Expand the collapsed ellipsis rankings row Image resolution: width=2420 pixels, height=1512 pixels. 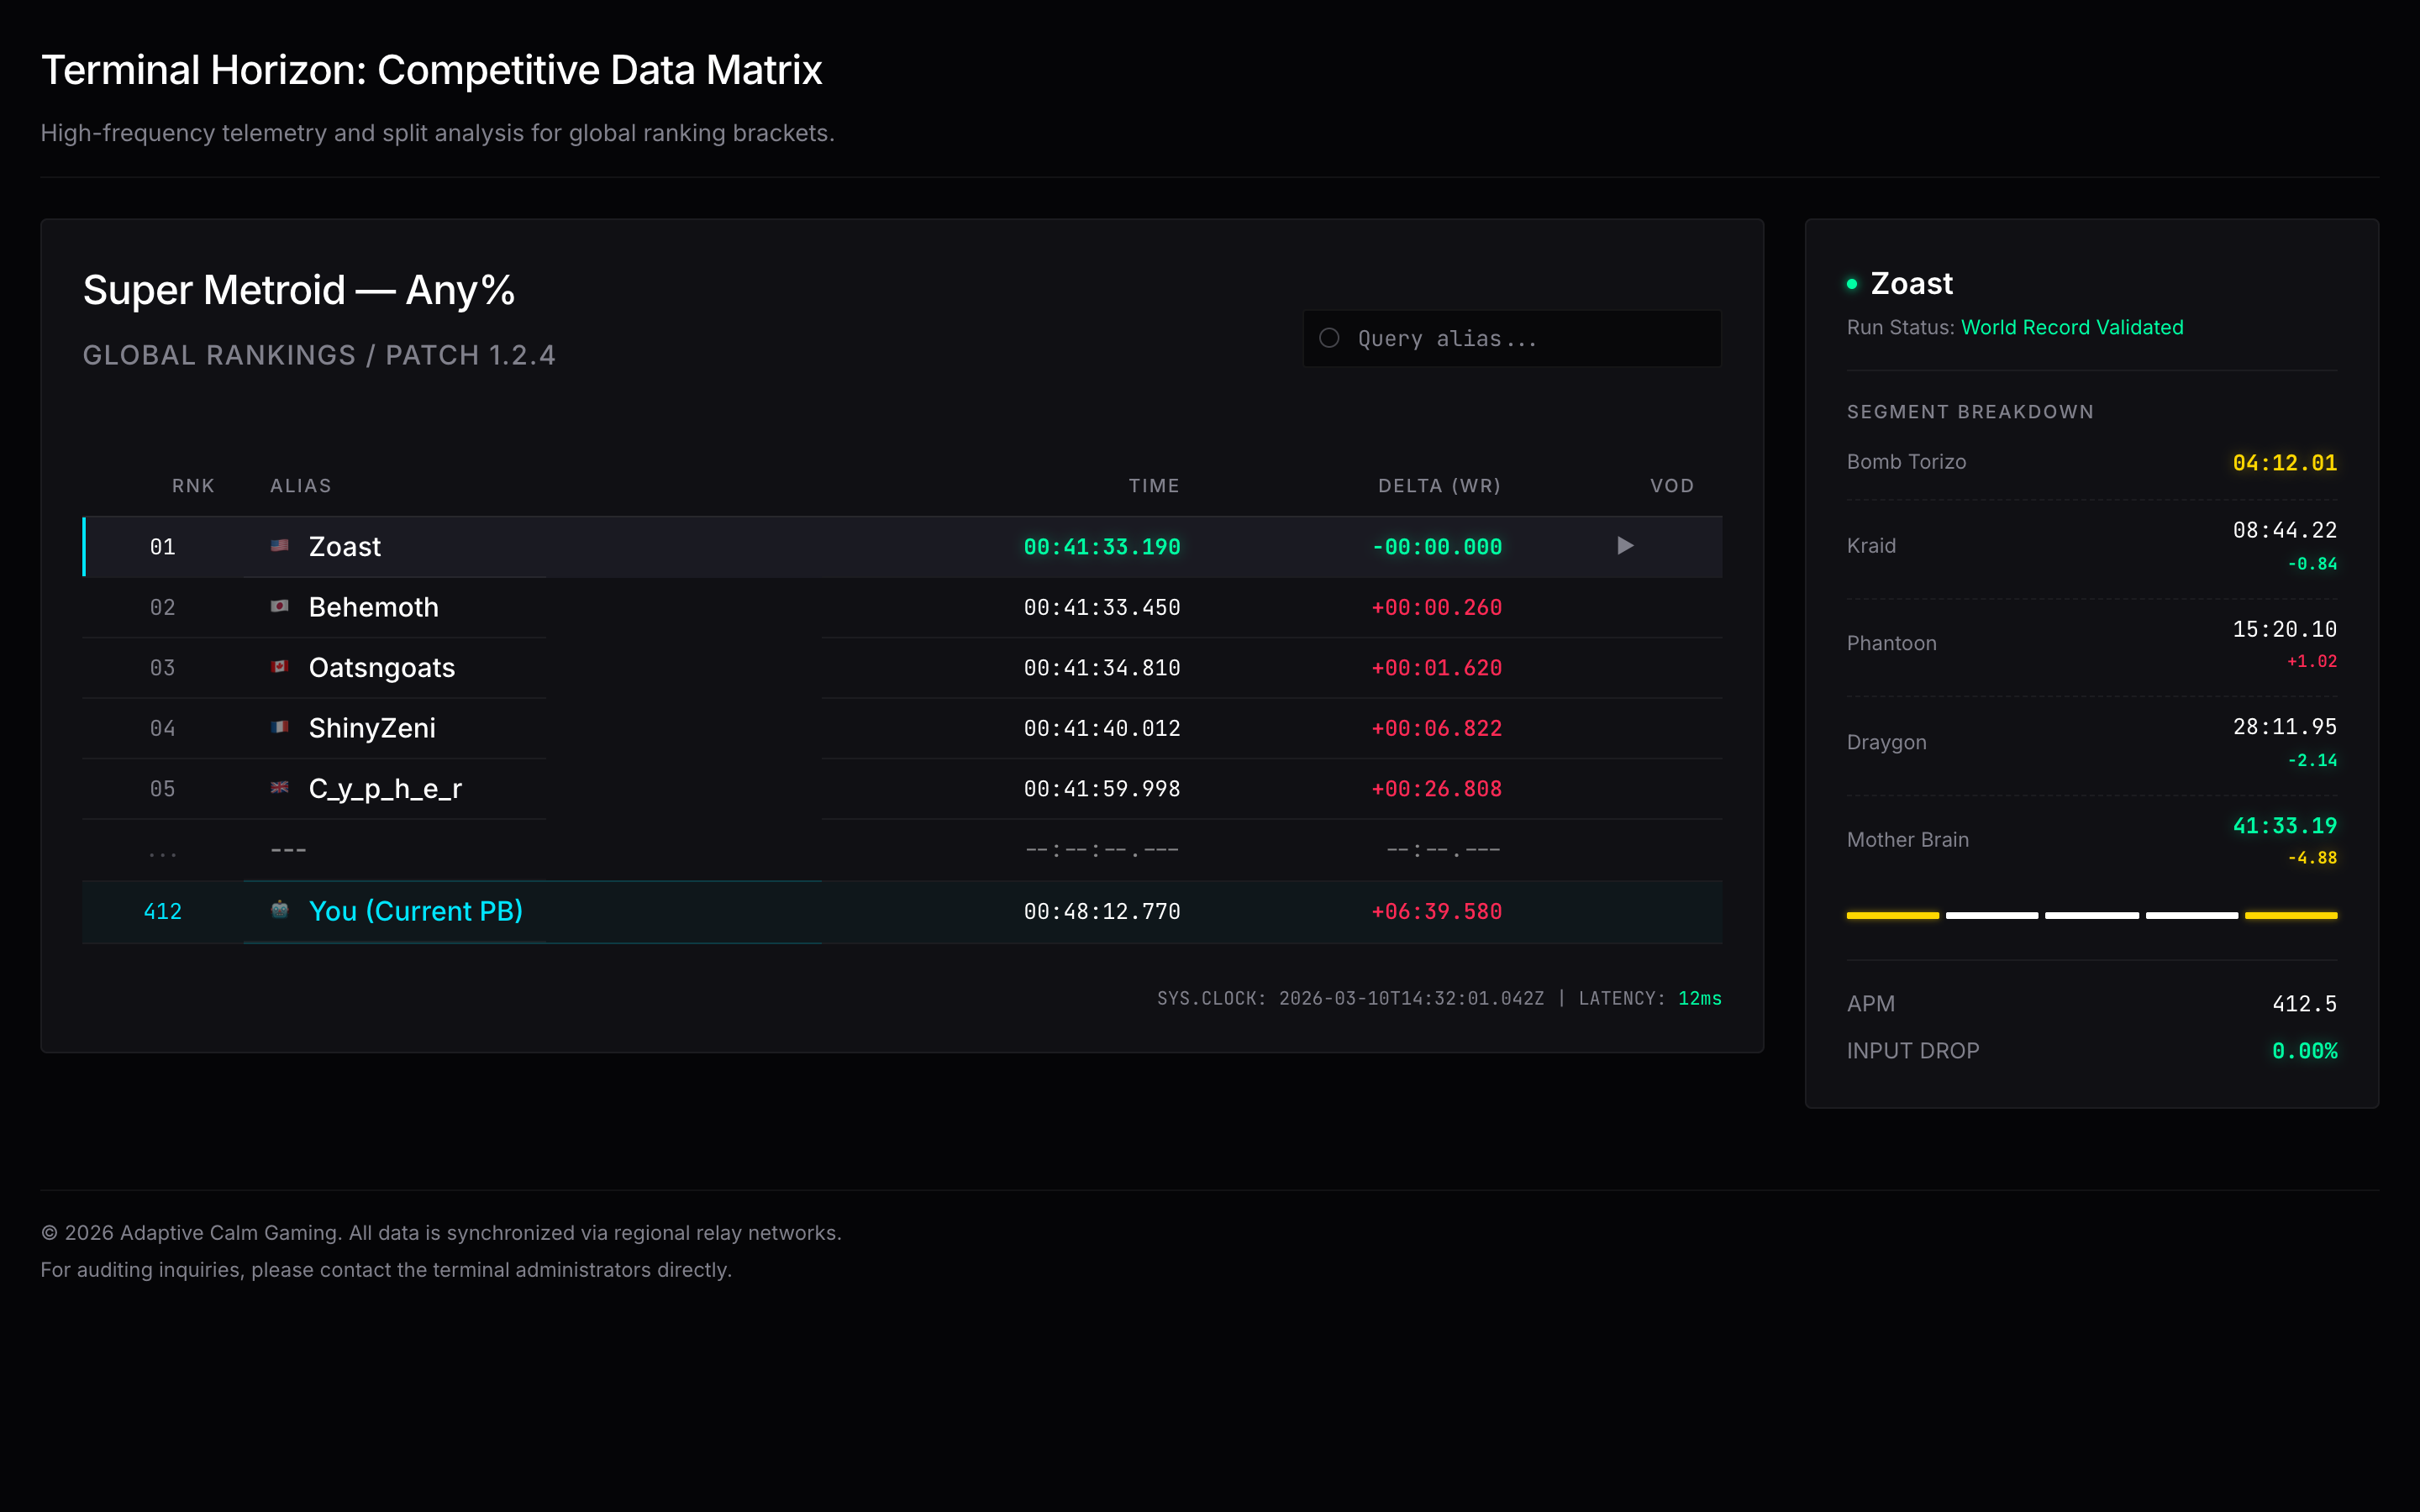point(163,851)
